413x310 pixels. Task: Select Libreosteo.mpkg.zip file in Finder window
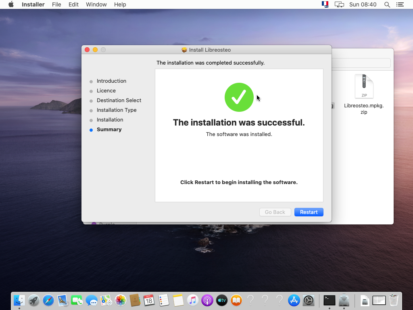point(364,94)
